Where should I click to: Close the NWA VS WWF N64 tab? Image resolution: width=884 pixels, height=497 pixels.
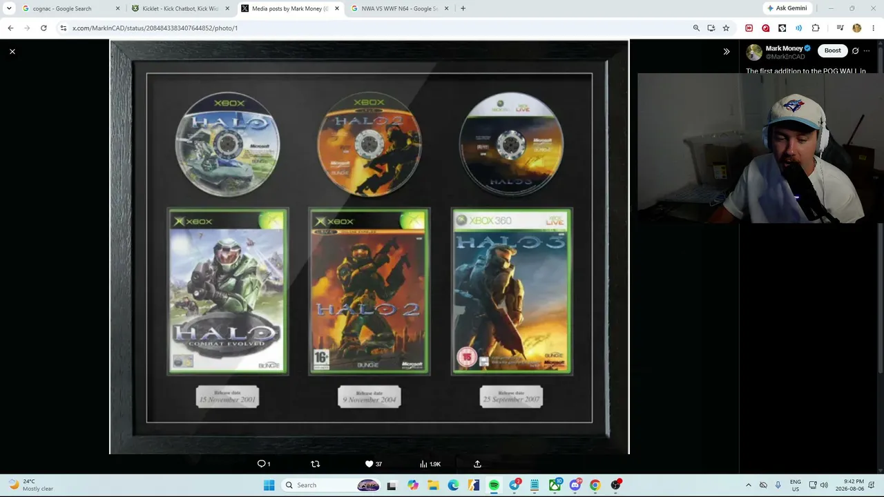point(446,8)
